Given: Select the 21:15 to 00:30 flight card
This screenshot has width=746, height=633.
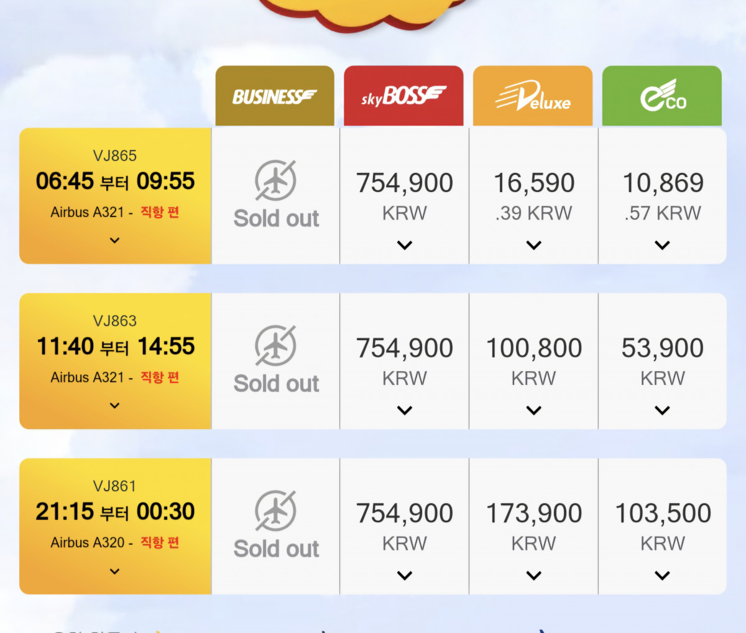Looking at the screenshot, I should 116,512.
